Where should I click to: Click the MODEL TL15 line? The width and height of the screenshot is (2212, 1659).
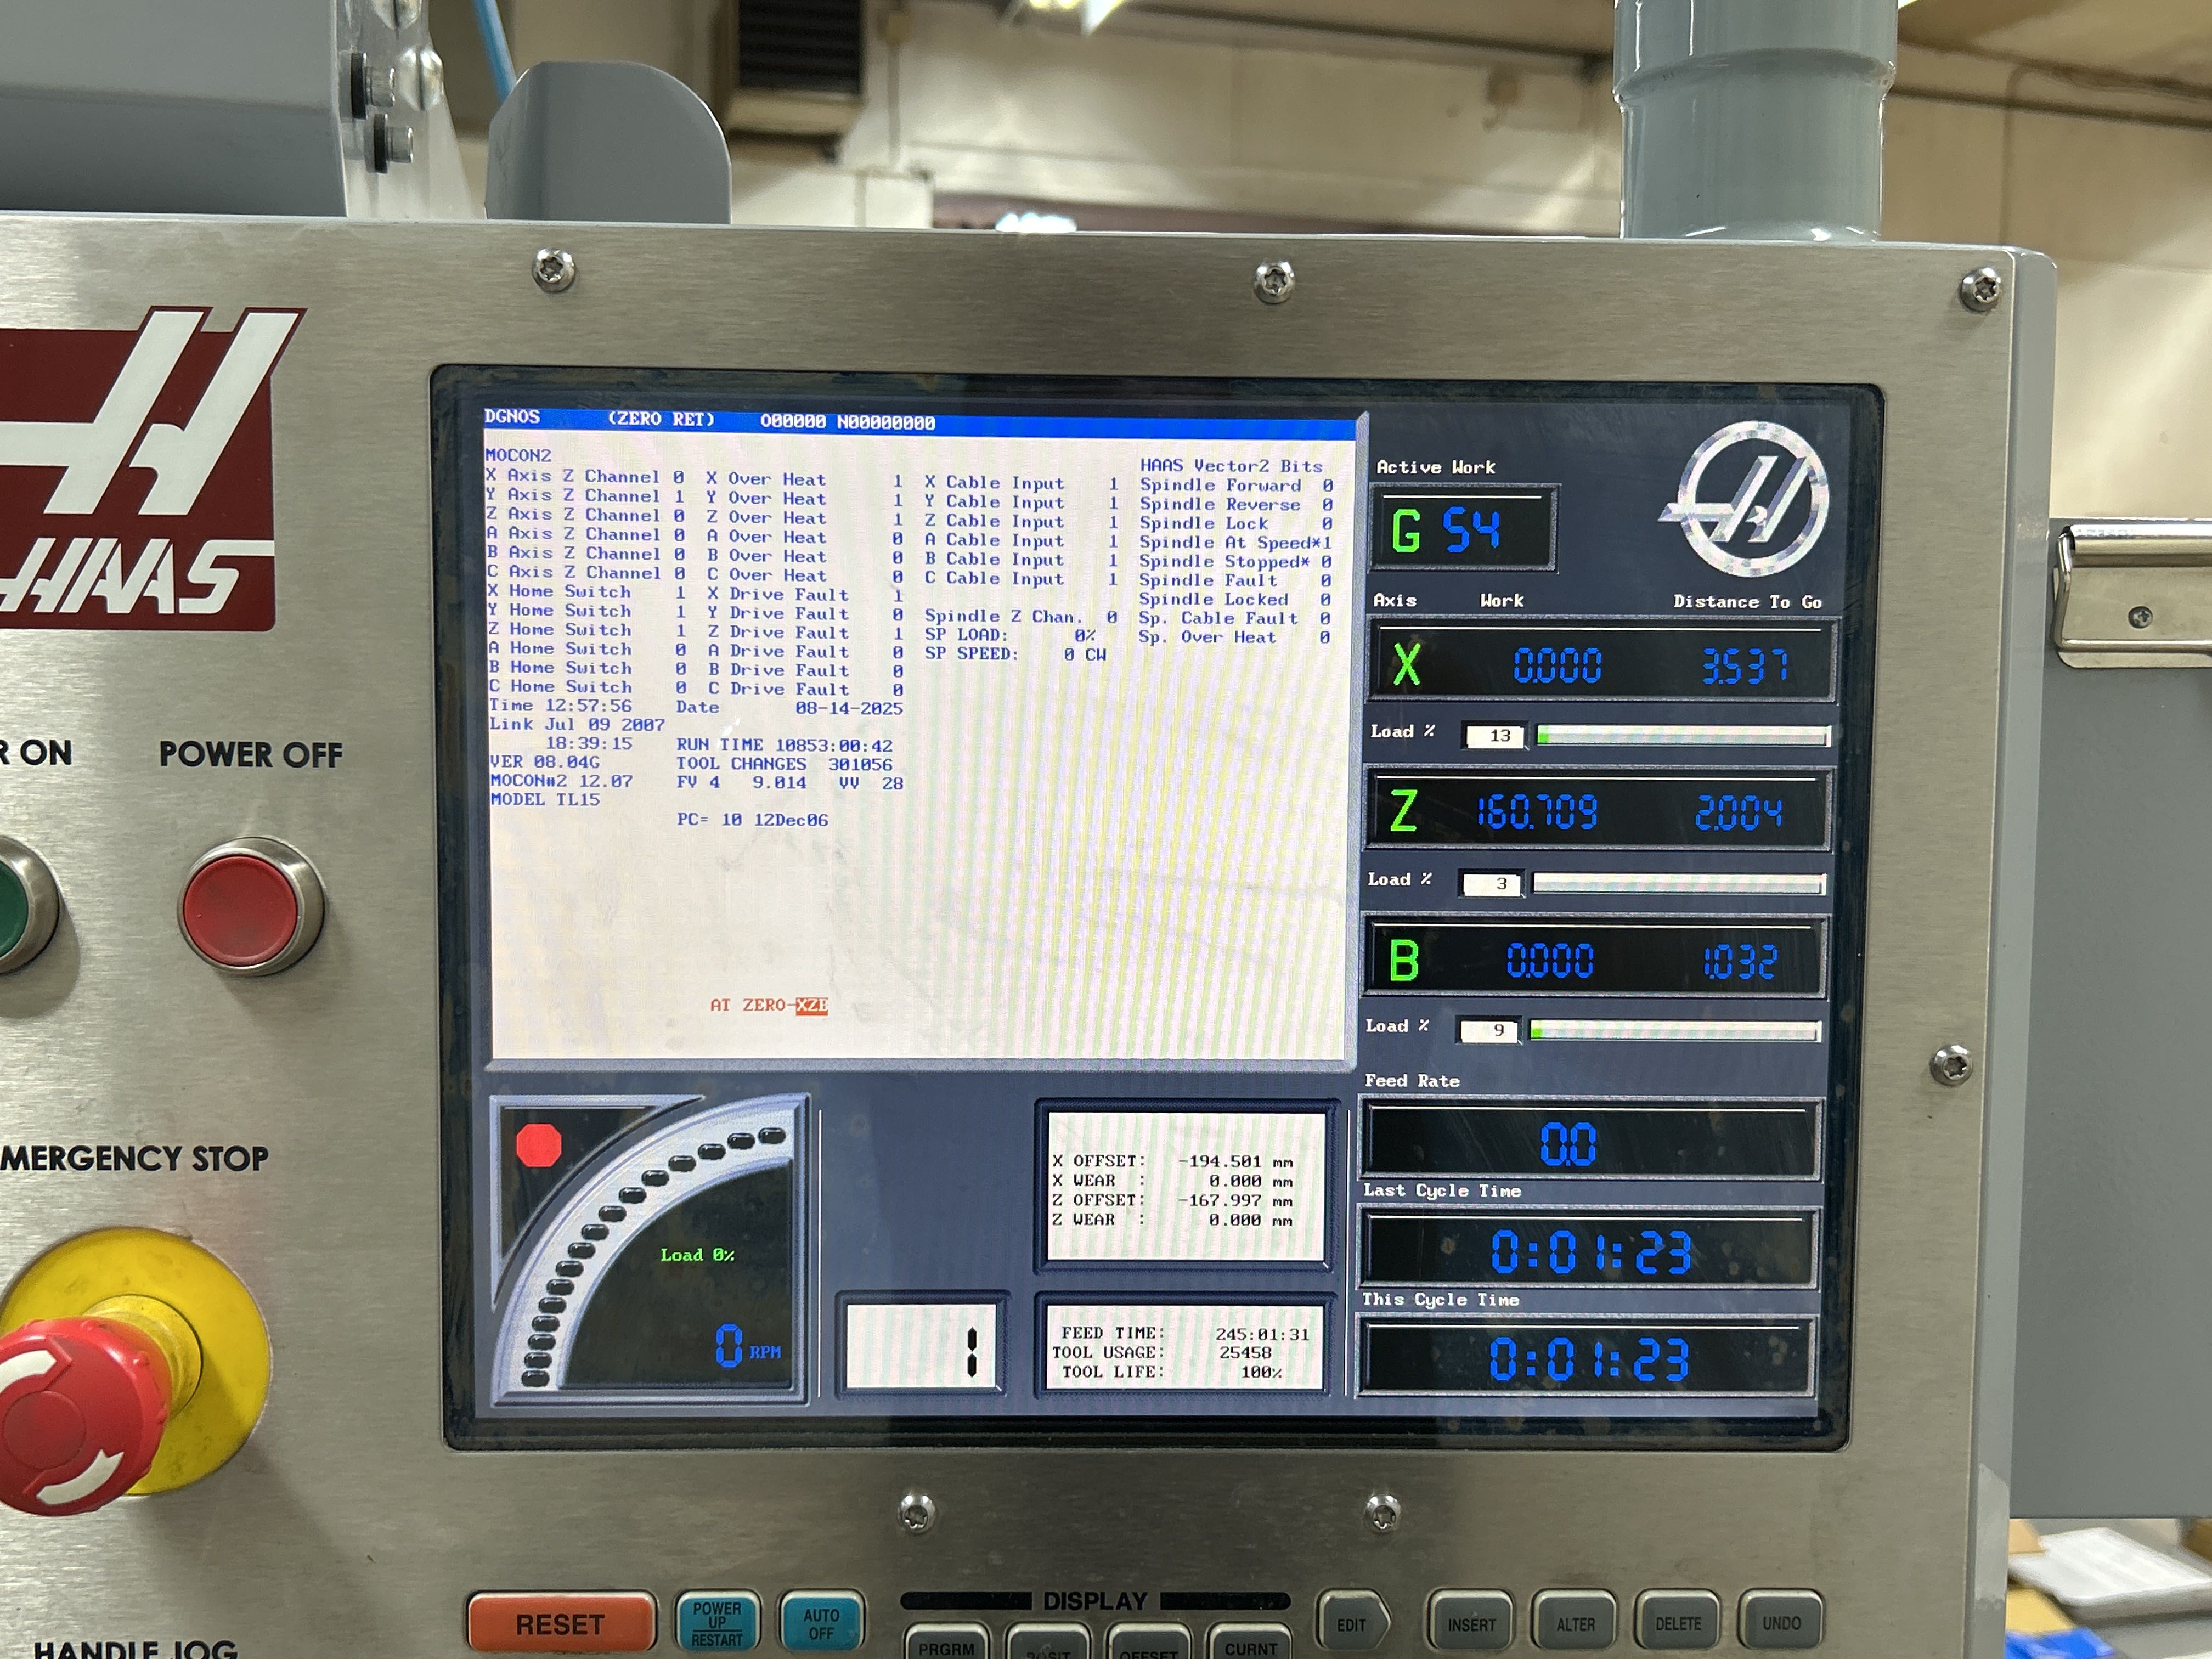[545, 800]
